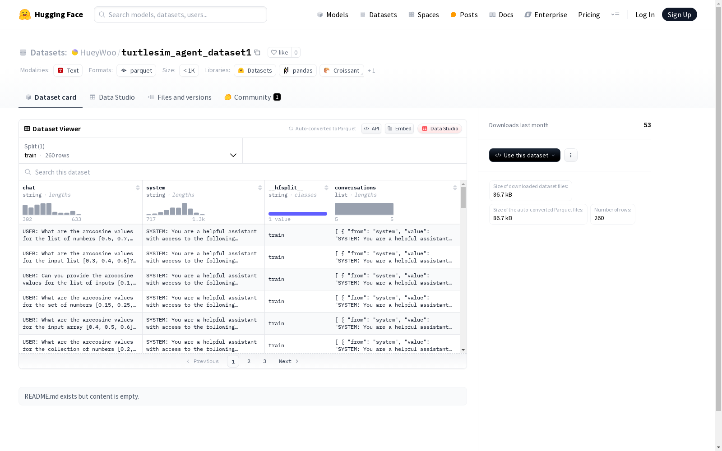The height and width of the screenshot is (451, 722).
Task: Select the pandas library tag
Action: pos(298,70)
